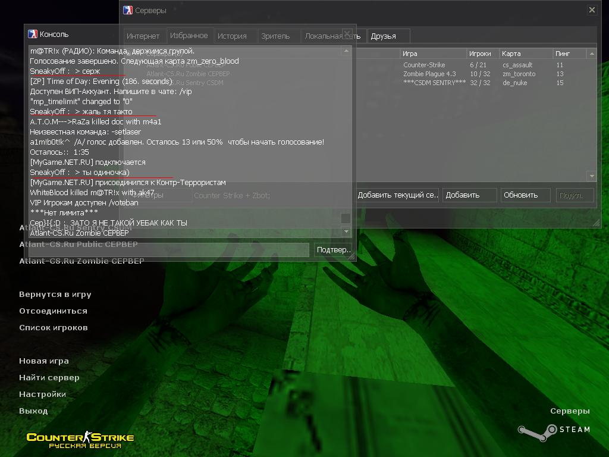The width and height of the screenshot is (609, 457).
Task: Click console line '***Нет лимита***'
Action: pyautogui.click(x=64, y=212)
